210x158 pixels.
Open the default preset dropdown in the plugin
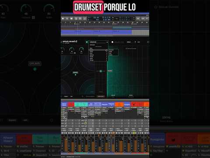tap(131, 42)
